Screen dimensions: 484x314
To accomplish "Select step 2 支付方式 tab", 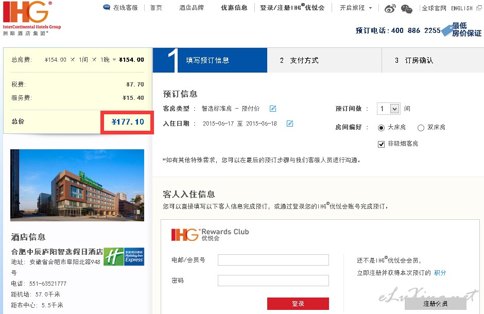I will 324,60.
